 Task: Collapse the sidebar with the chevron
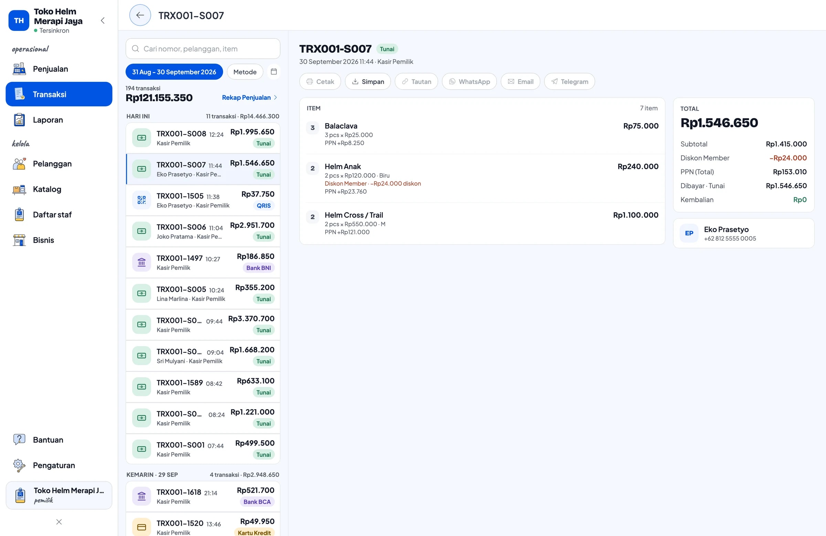click(x=103, y=20)
